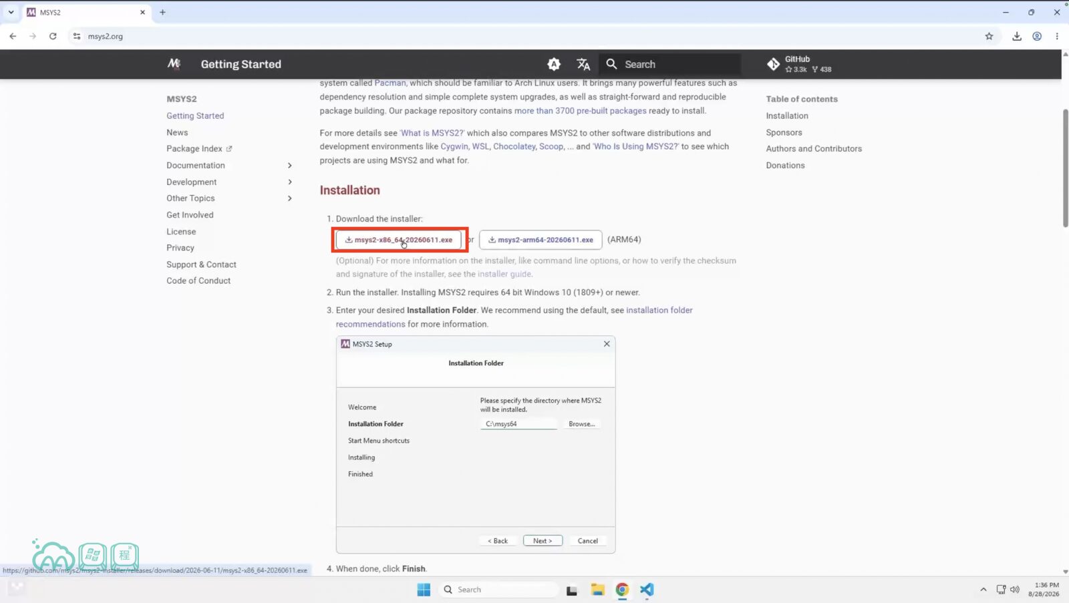Open the browser downloads icon
The width and height of the screenshot is (1069, 603).
point(1017,36)
